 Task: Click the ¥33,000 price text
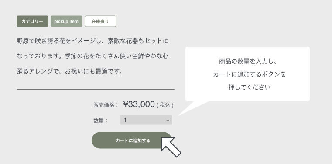(139, 104)
